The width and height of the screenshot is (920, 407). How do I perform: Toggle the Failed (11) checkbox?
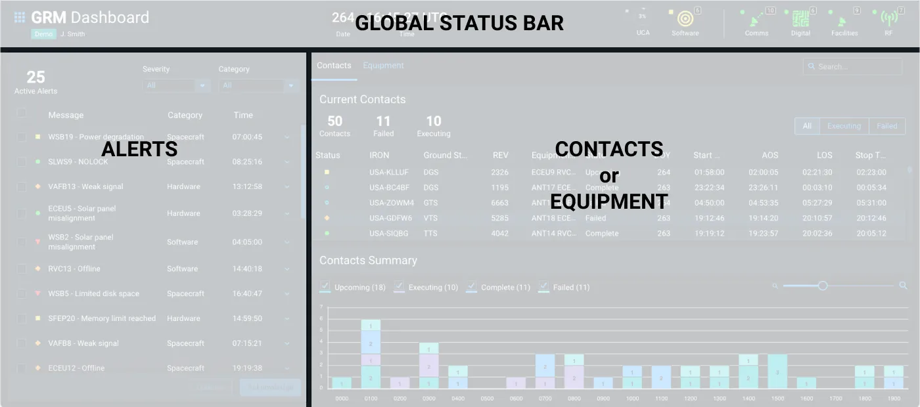point(543,286)
